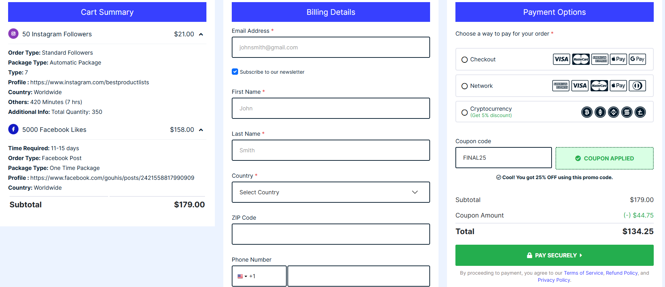The width and height of the screenshot is (665, 287).
Task: Select the Checkout payment radio button
Action: coord(465,60)
